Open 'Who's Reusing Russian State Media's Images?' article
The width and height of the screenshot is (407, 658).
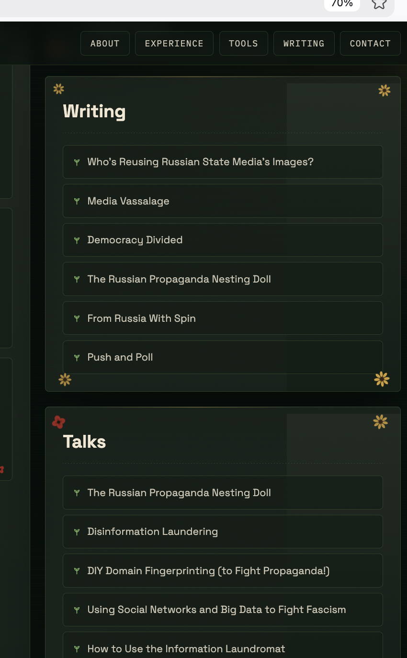(223, 162)
